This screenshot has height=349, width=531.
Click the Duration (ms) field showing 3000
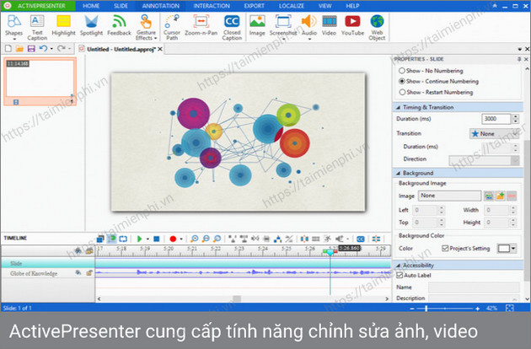[496, 119]
